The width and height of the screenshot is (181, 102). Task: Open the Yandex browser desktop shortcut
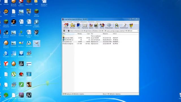[x=6, y=65]
